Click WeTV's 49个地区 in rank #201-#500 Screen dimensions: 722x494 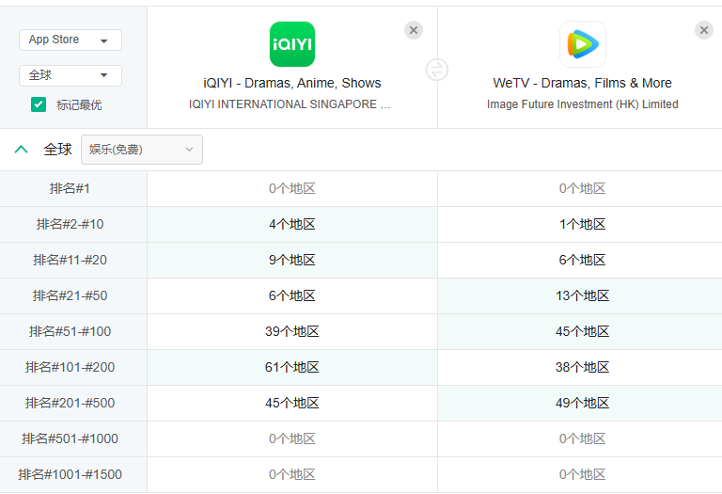coord(582,404)
